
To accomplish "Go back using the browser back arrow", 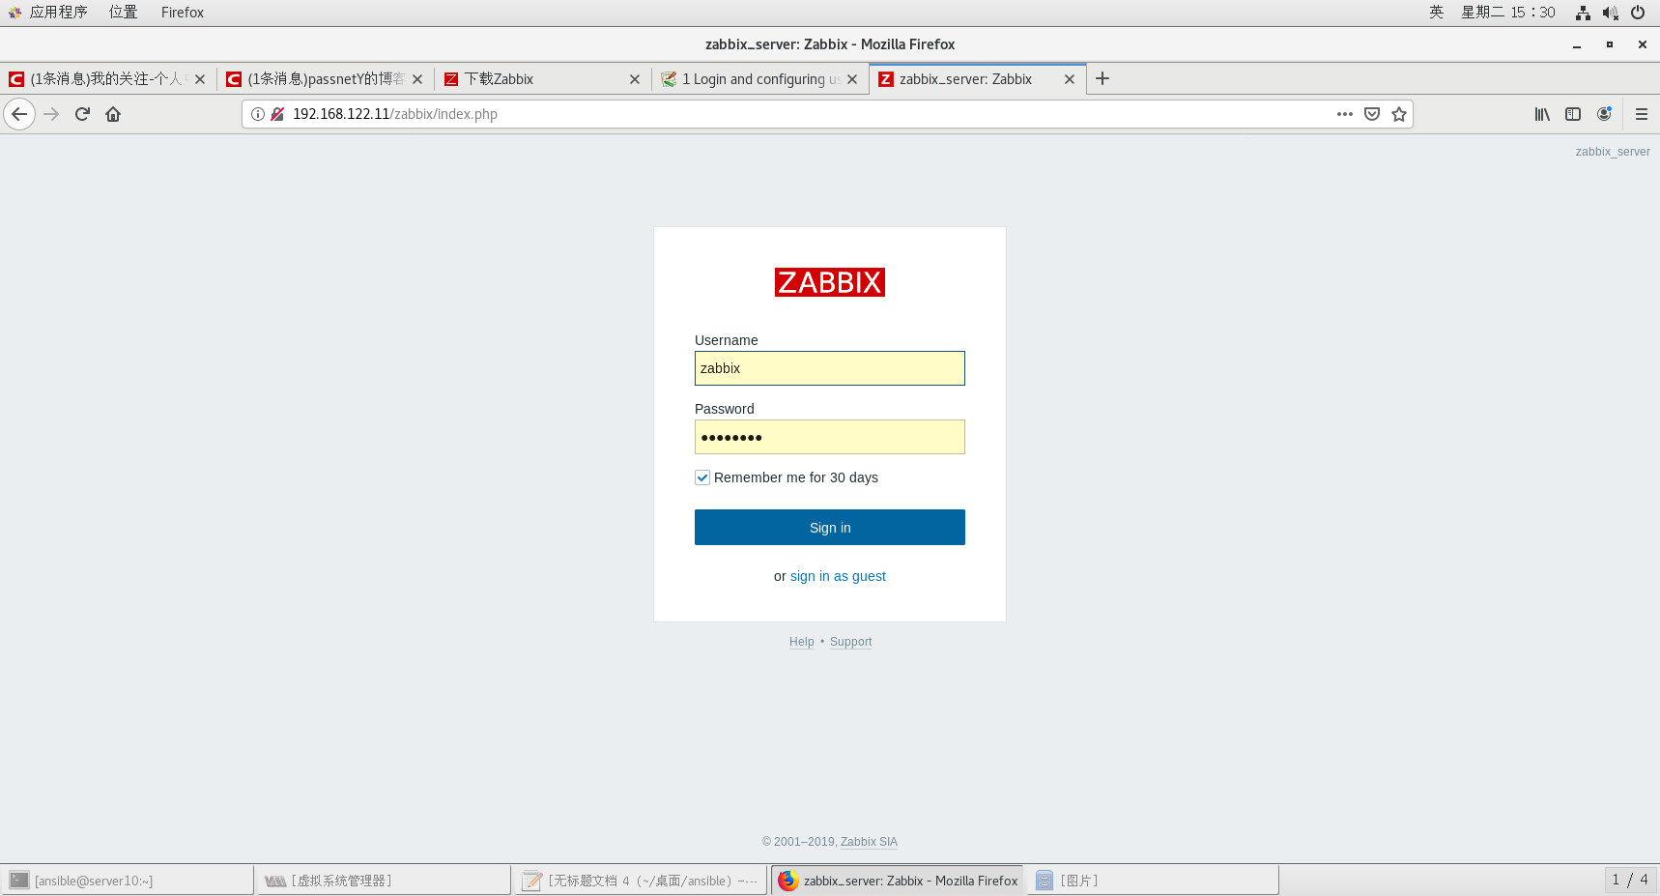I will (x=19, y=114).
